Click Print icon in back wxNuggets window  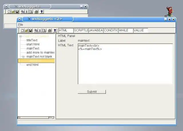coord(36,12)
